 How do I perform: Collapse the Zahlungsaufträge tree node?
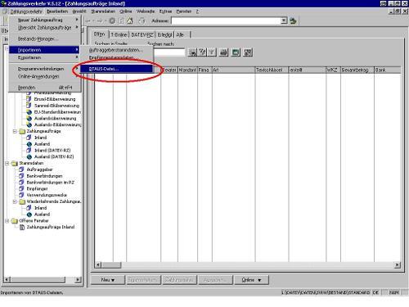(x=15, y=131)
